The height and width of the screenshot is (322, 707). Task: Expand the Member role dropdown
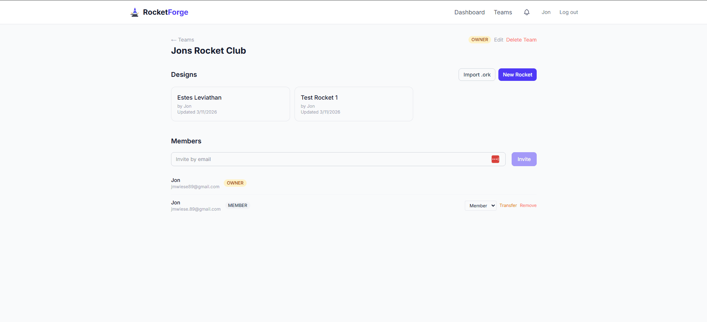[480, 205]
